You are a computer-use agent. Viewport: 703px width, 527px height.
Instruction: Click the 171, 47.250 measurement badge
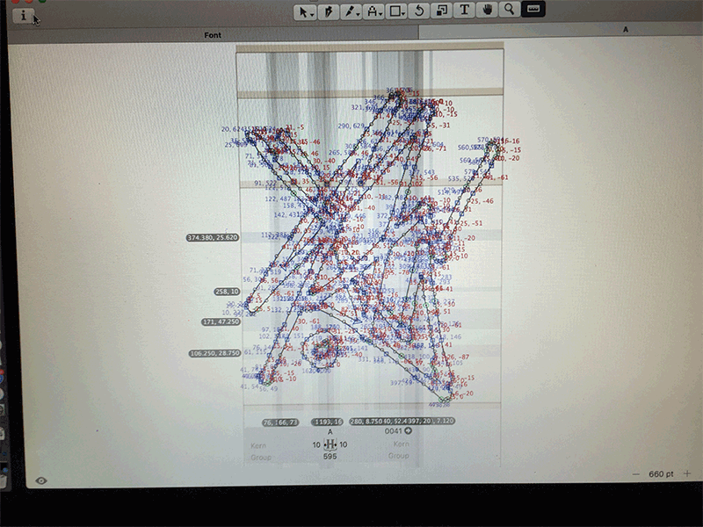(221, 321)
